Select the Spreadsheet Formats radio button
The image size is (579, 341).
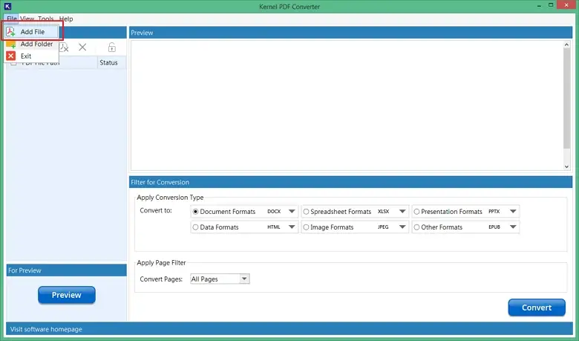tap(306, 212)
